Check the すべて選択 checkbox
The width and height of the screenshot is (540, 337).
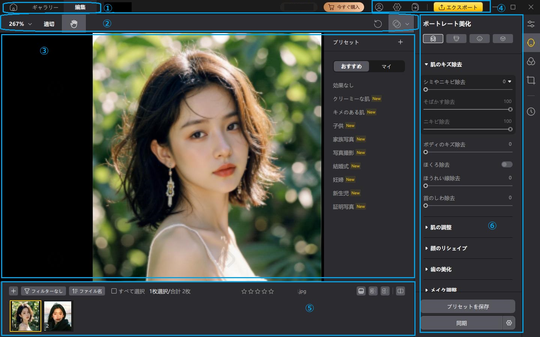tap(114, 291)
